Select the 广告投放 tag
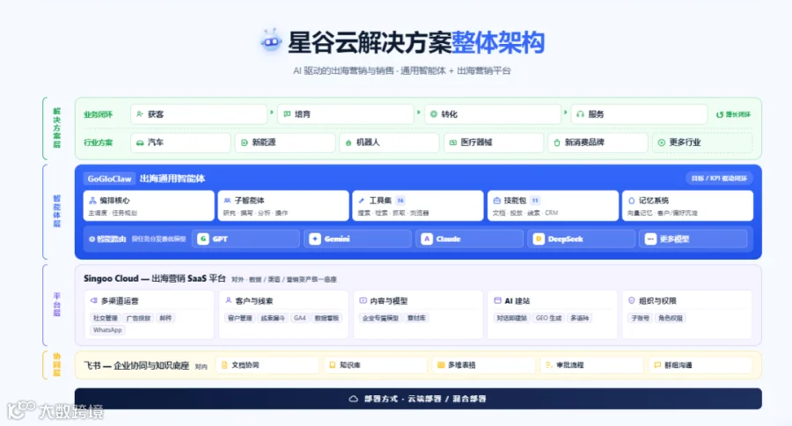This screenshot has height=426, width=792. [138, 318]
